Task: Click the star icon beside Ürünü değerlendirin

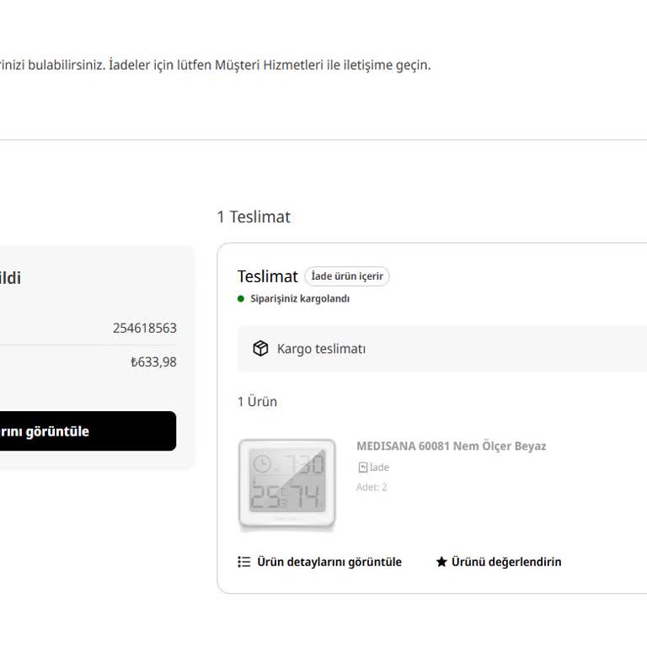Action: point(441,562)
